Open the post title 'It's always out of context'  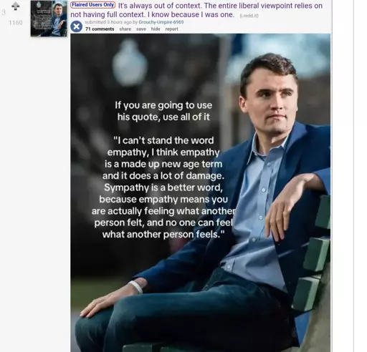point(196,10)
